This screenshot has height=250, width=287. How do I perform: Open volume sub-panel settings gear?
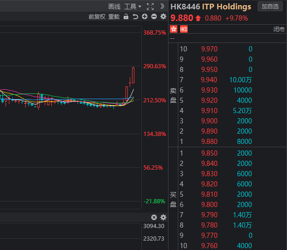click(x=163, y=217)
